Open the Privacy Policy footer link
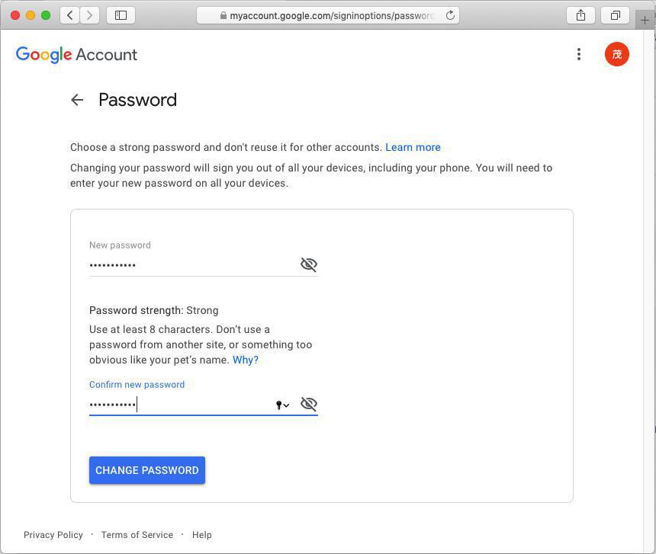 tap(53, 535)
